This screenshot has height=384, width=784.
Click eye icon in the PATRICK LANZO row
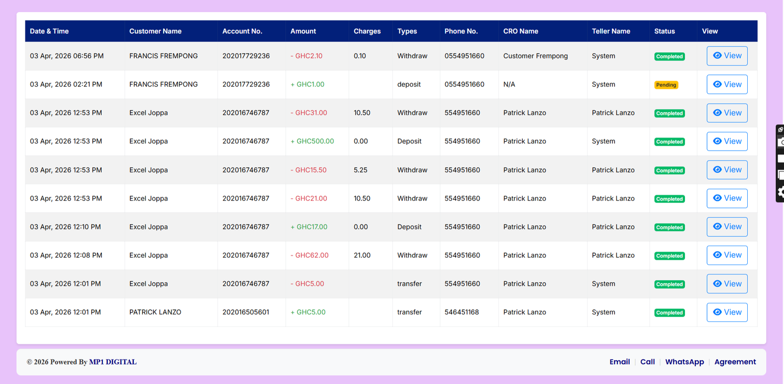[x=717, y=312]
